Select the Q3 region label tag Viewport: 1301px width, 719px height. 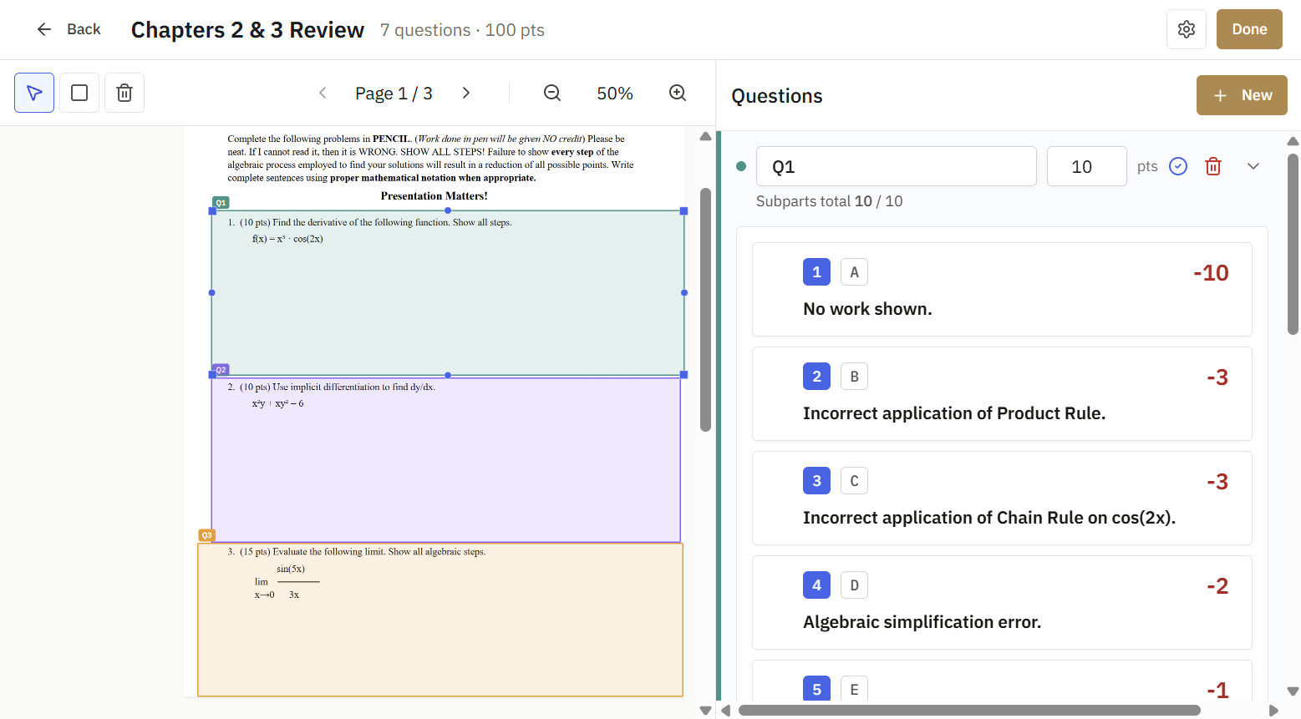[x=206, y=535]
